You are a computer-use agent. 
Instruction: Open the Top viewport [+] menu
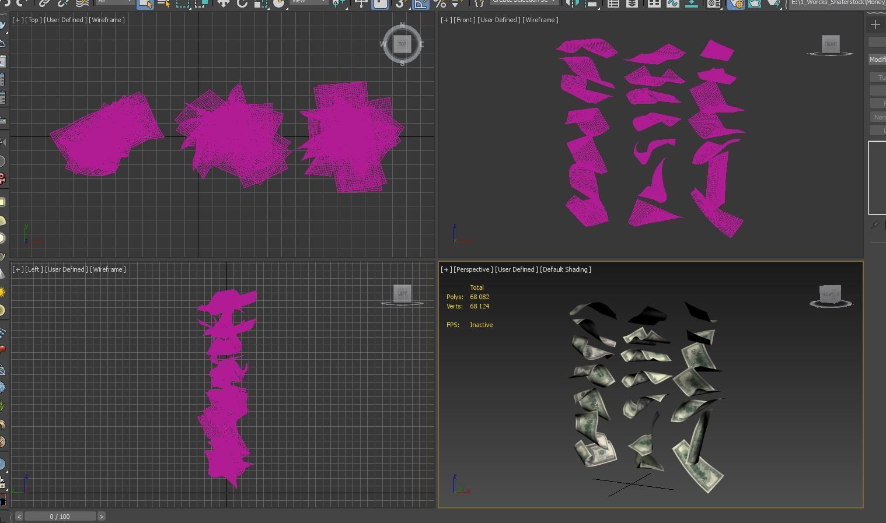[18, 20]
